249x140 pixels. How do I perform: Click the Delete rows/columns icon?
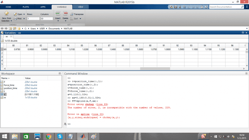65,14
